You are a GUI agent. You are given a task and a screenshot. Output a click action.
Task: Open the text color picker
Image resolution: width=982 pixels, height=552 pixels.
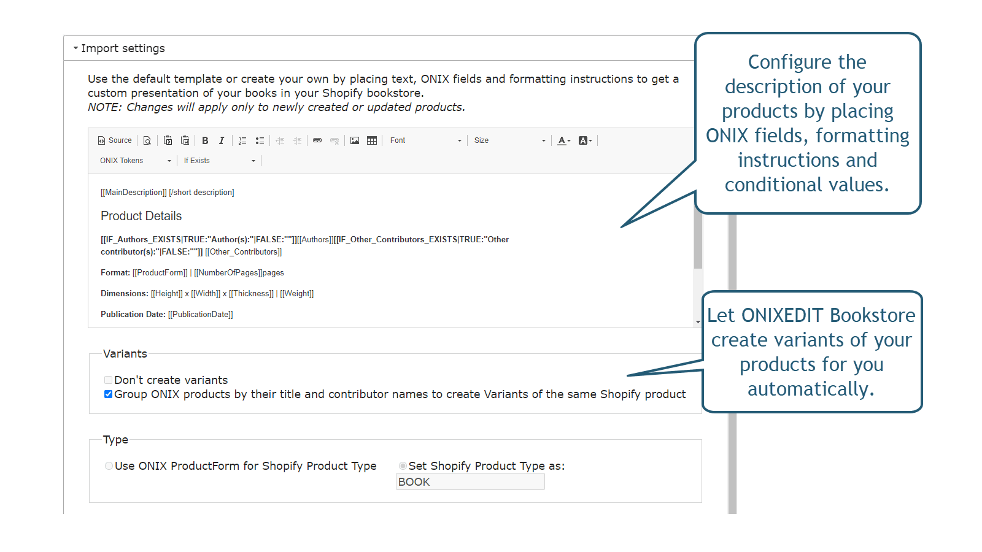(563, 140)
